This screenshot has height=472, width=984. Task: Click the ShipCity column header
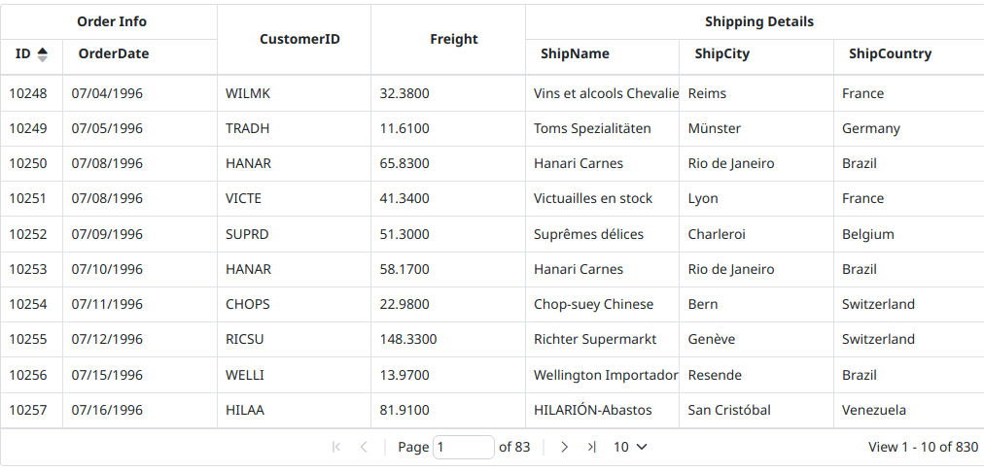[x=721, y=54]
